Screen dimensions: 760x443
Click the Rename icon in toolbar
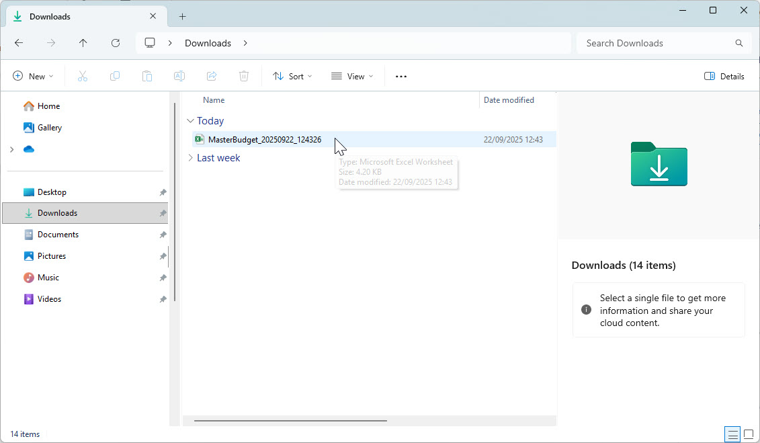point(179,76)
